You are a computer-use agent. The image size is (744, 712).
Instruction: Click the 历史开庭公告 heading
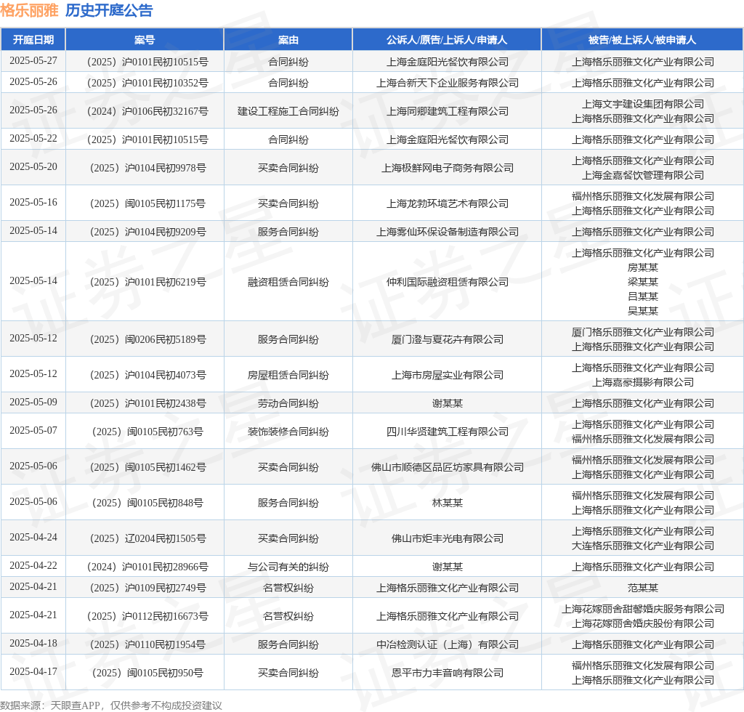pos(109,10)
